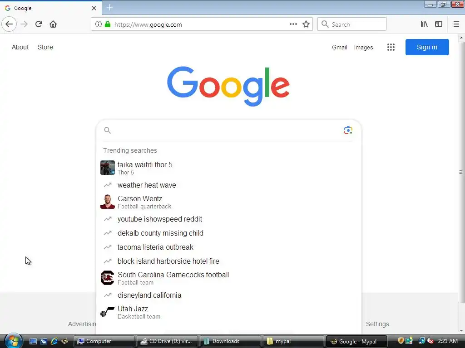Click the security shield tray icon
This screenshot has width=465, height=348.
(401, 341)
